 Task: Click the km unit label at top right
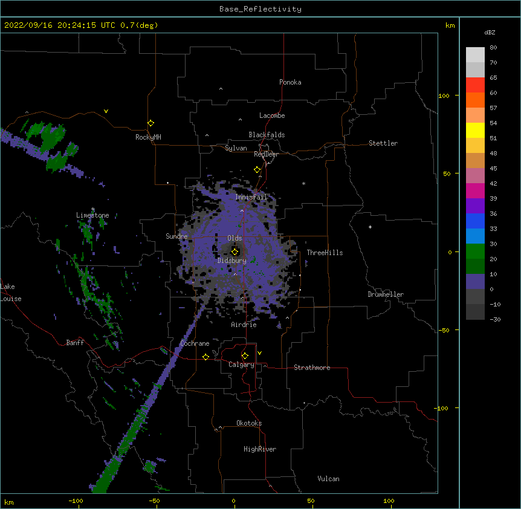coord(450,25)
